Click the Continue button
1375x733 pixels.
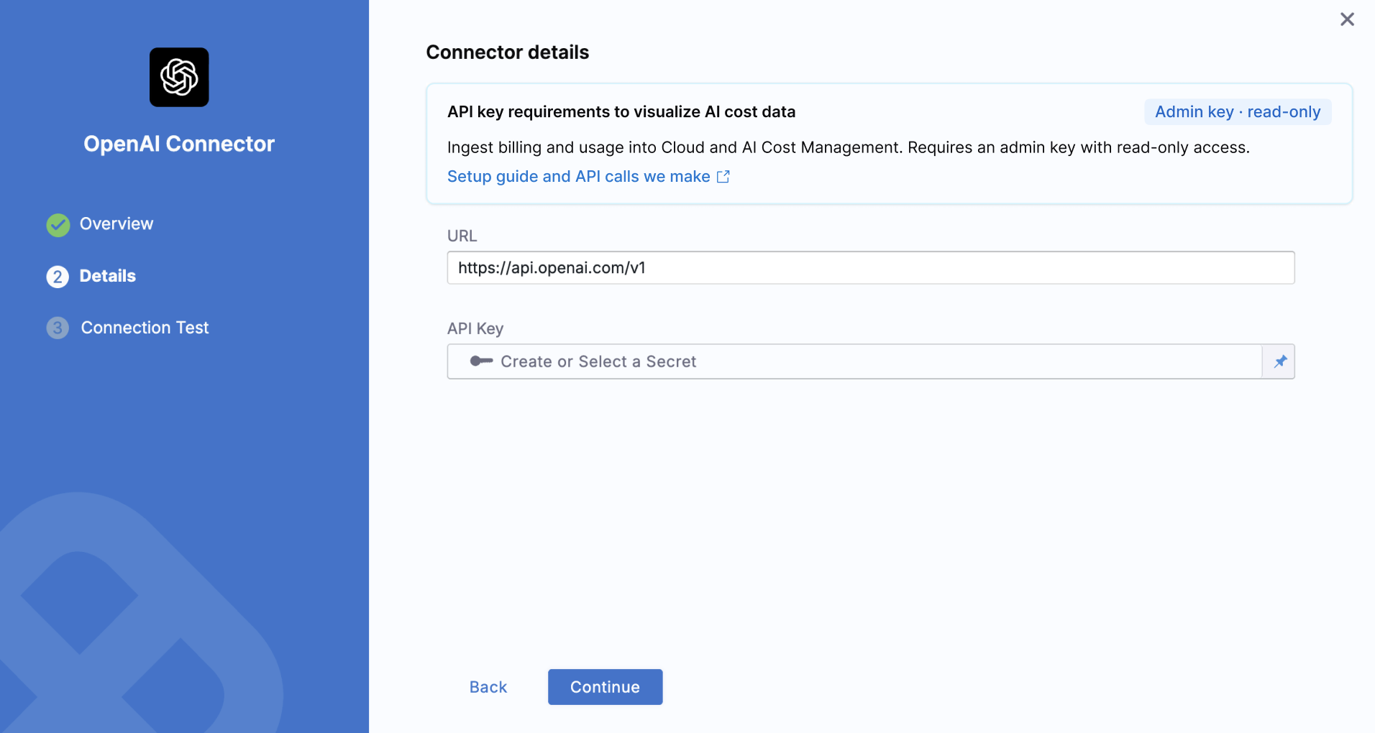pos(605,687)
